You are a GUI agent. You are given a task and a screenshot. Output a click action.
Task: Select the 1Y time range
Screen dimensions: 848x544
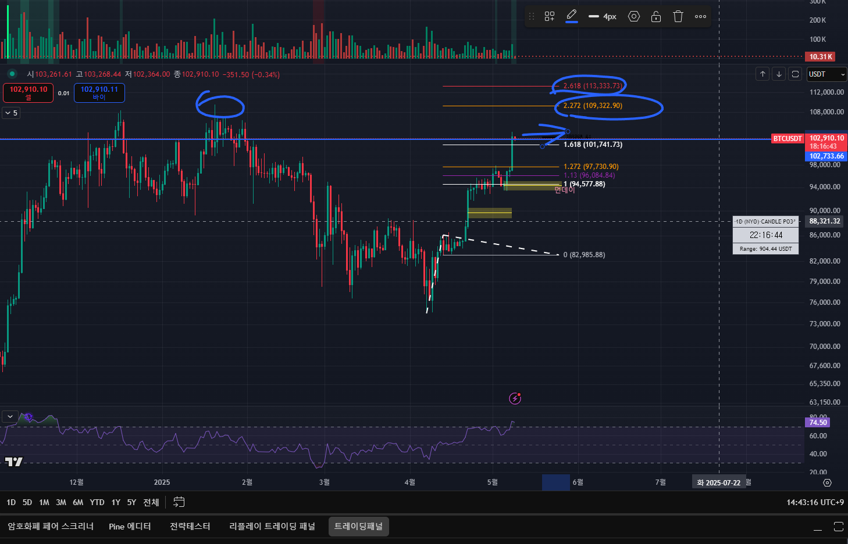pos(116,502)
